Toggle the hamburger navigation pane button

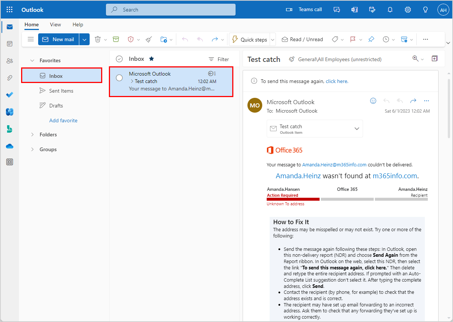[x=31, y=39]
